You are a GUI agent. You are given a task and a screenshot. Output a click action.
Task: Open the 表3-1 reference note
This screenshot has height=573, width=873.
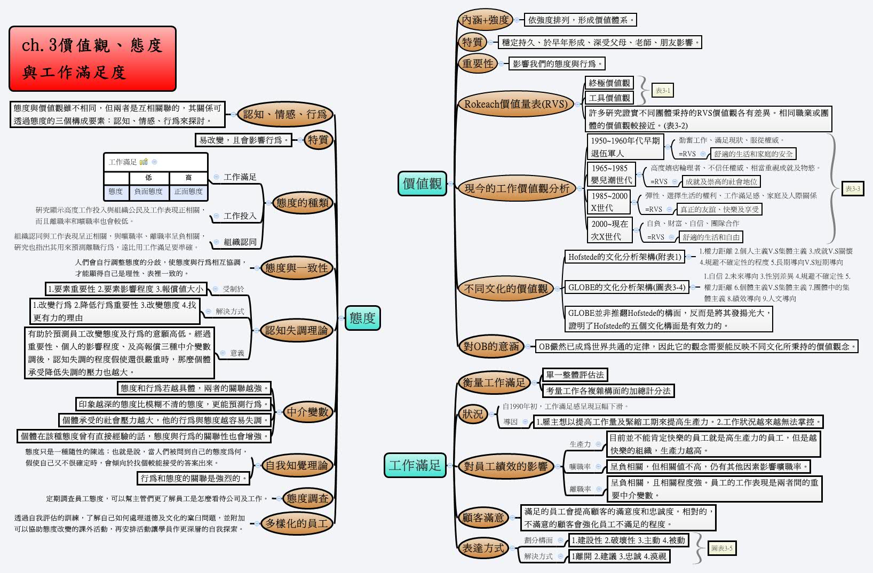(x=663, y=91)
